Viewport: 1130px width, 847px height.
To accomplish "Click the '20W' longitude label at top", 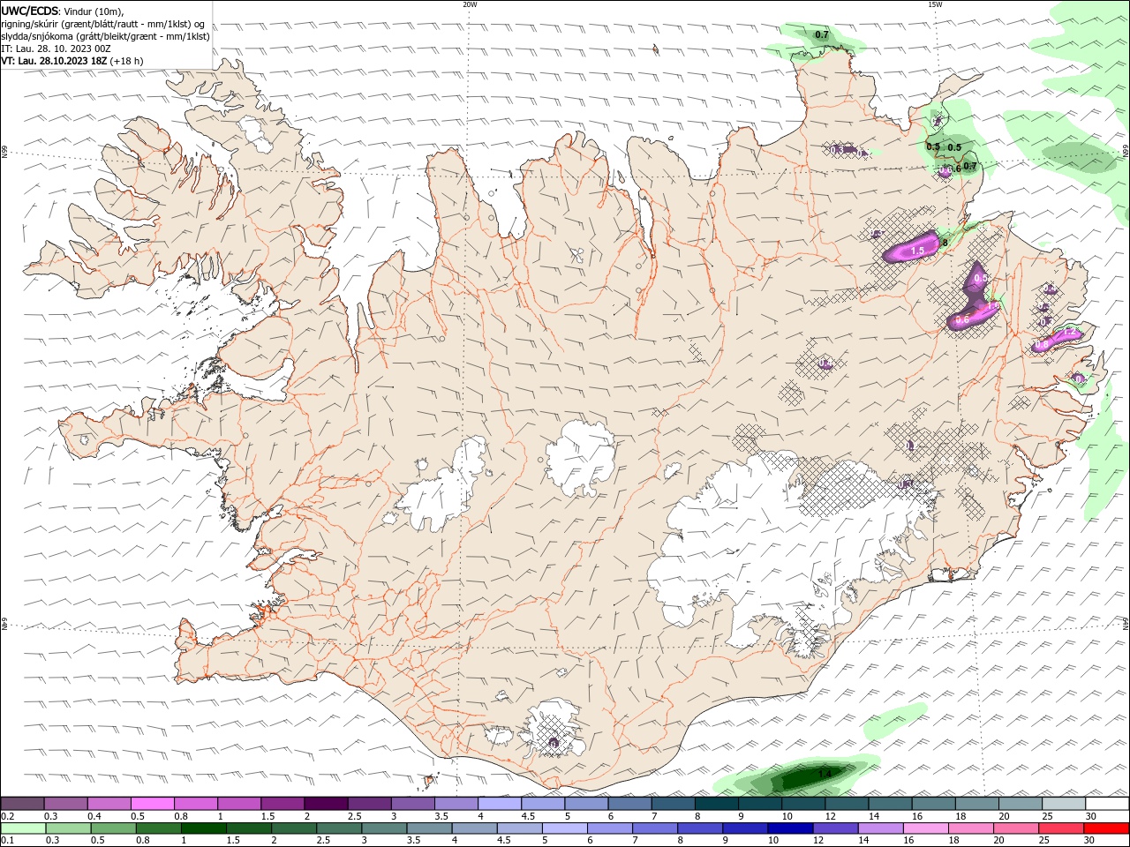I will click(x=470, y=4).
